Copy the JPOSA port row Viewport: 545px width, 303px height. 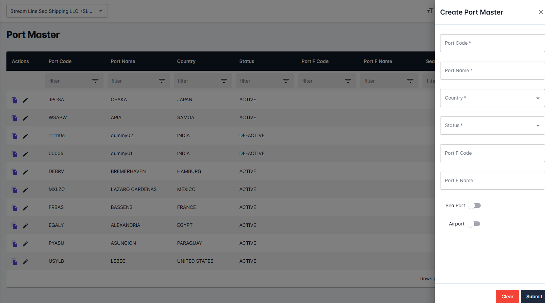(15, 100)
